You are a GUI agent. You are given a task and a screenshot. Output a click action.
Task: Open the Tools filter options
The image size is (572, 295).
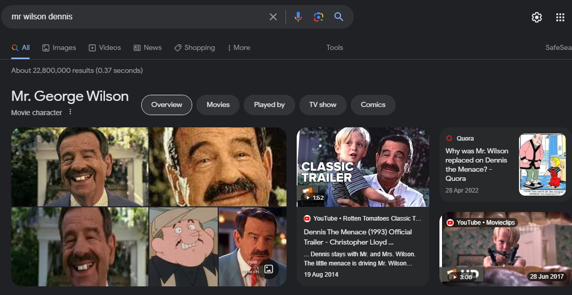click(x=334, y=48)
